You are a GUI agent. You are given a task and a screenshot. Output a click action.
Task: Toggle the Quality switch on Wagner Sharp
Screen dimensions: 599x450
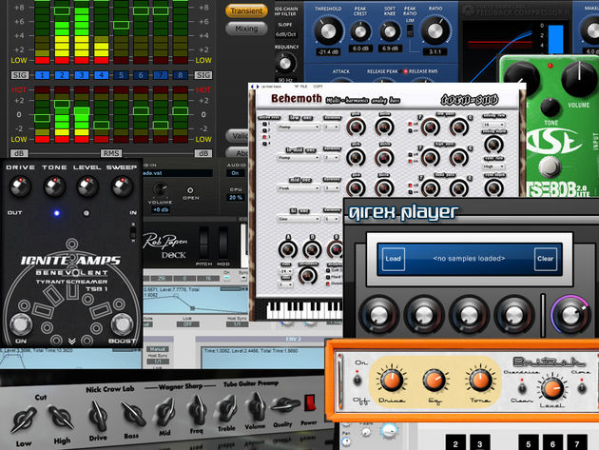pyautogui.click(x=285, y=406)
